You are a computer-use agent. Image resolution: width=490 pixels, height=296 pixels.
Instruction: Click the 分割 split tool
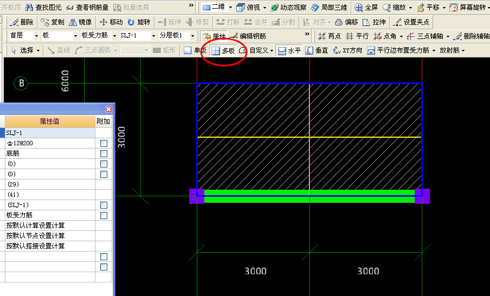283,22
